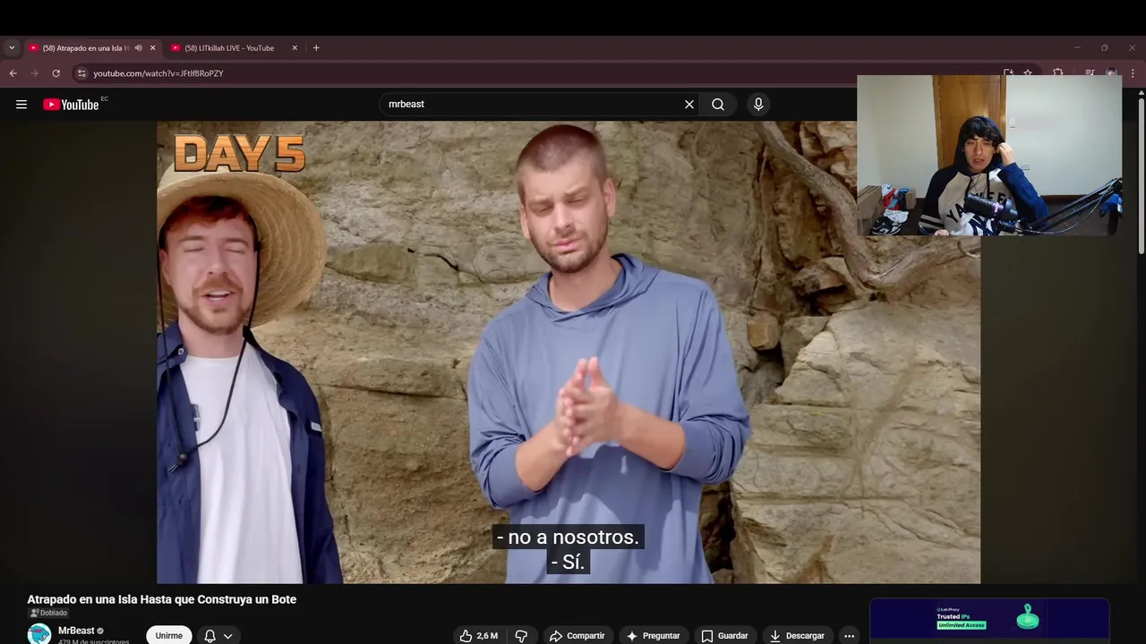Select the youtube.com URL in address bar
The image size is (1146, 644).
[158, 73]
